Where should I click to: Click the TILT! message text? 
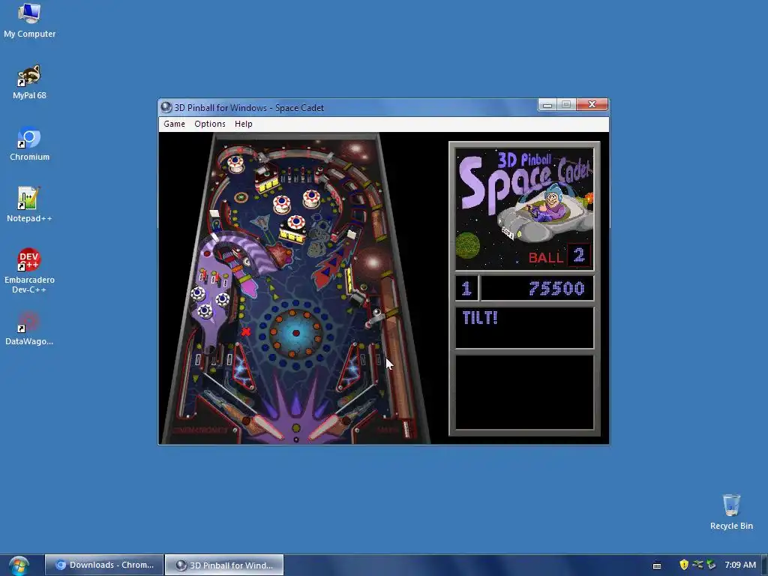480,318
